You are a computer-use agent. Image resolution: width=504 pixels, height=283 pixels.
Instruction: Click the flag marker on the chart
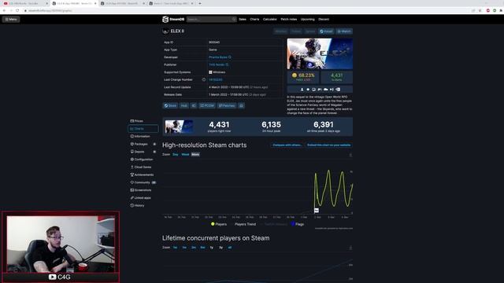tap(317, 210)
